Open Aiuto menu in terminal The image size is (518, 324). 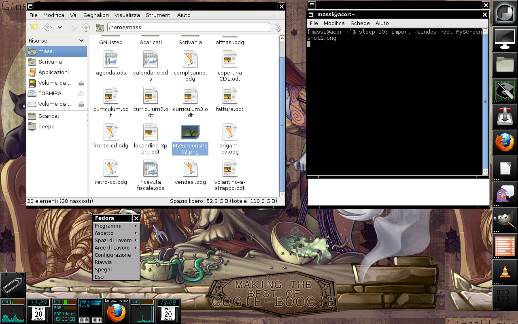pos(382,23)
